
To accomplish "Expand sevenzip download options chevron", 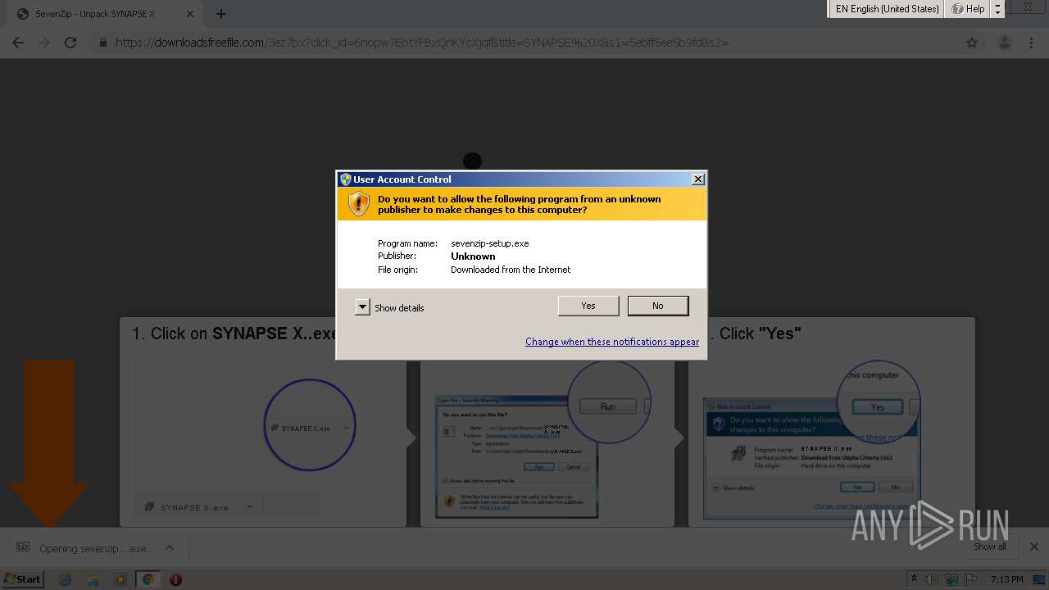I will pyautogui.click(x=170, y=547).
